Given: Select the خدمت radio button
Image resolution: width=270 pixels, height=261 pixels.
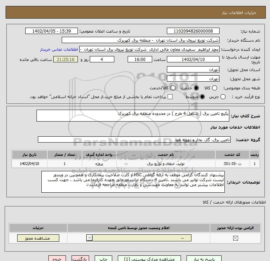Looking at the screenshot, I should 196,88.
